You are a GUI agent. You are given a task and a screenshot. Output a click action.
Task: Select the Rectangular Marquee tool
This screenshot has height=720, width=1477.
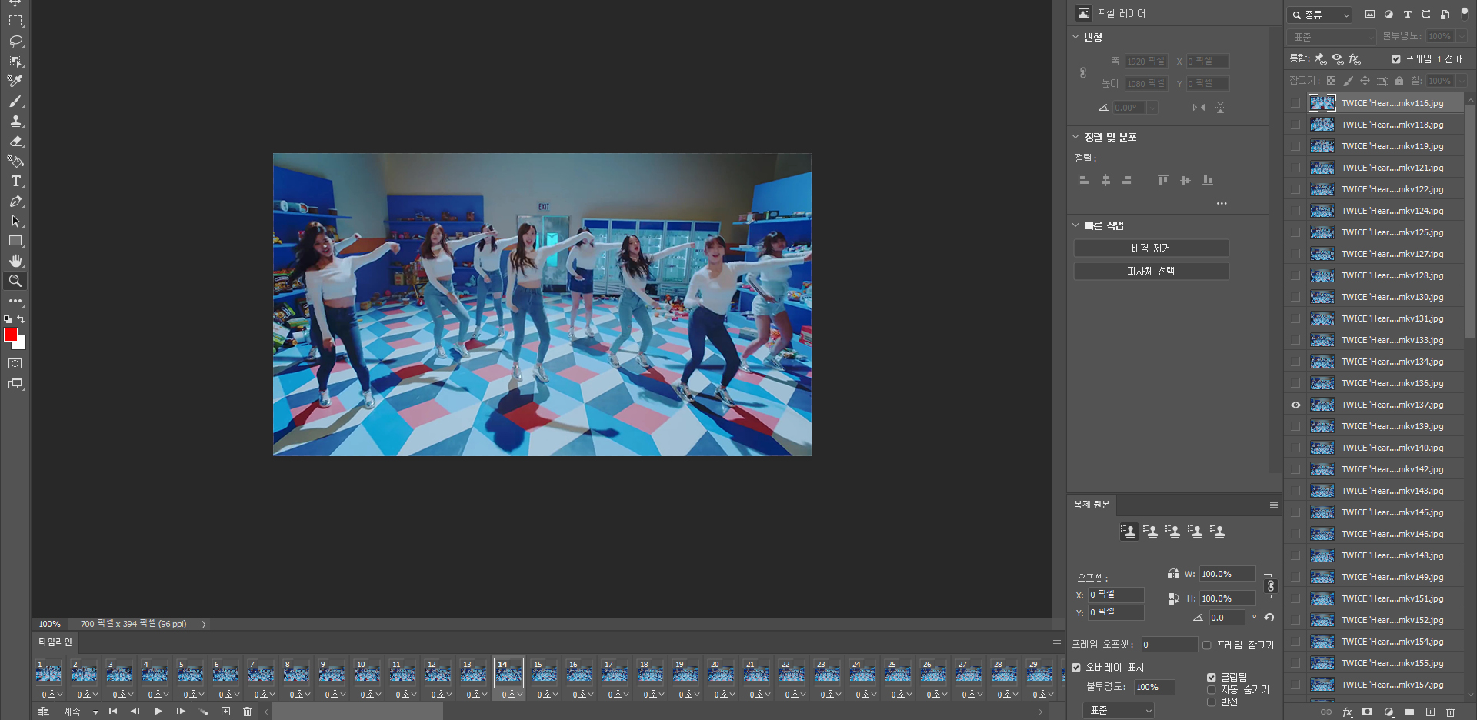coord(15,21)
